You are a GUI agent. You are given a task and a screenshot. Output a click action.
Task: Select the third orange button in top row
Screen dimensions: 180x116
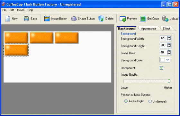[67, 38]
